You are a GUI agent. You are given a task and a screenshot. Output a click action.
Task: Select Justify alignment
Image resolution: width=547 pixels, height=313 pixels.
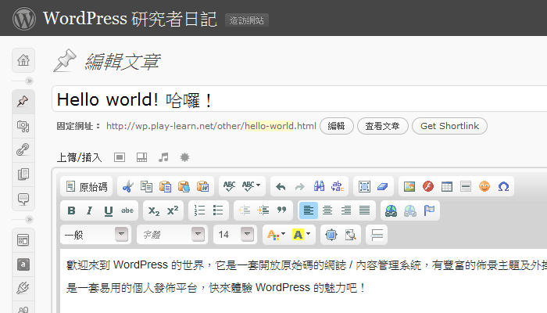365,210
